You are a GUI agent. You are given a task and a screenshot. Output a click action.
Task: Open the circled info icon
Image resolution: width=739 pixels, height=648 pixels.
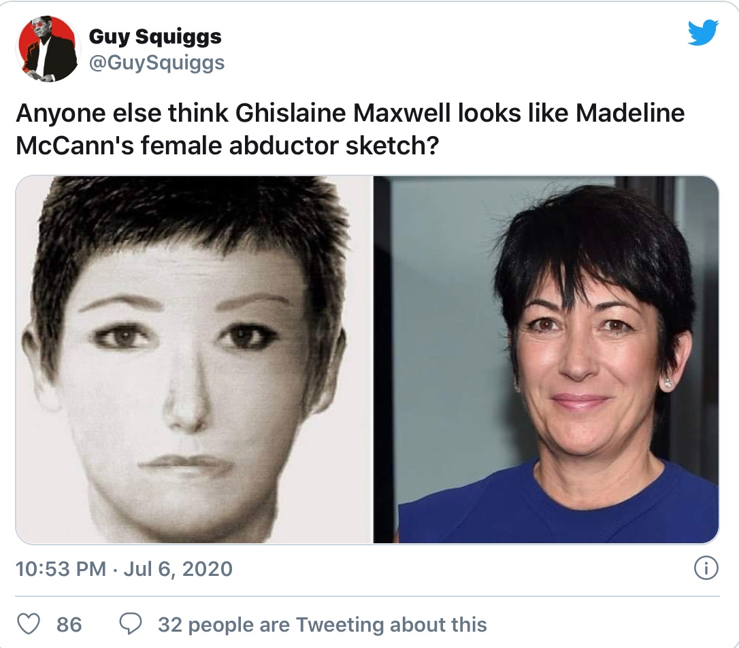pyautogui.click(x=706, y=568)
